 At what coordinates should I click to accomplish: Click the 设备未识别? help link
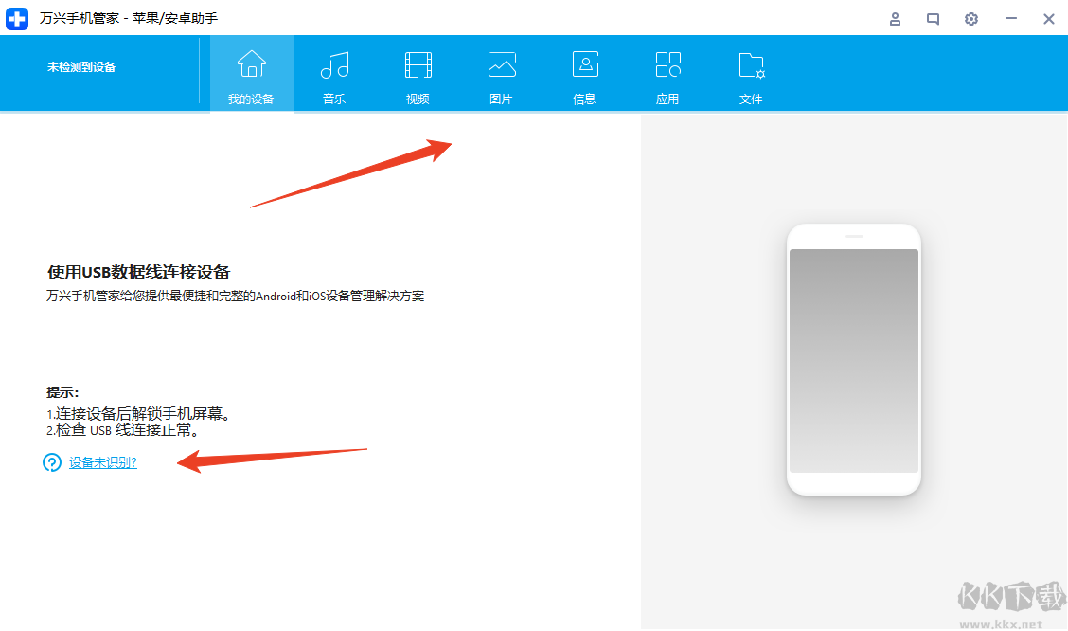point(103,462)
